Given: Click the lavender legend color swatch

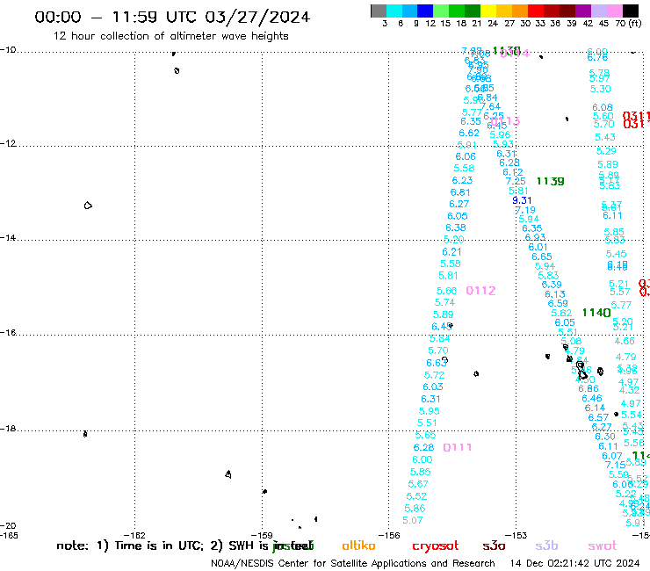Looking at the screenshot, I should tap(598, 11).
